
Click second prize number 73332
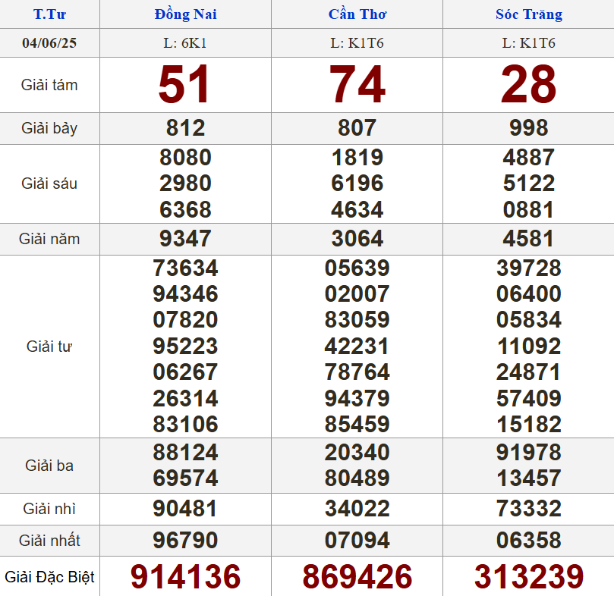tap(528, 509)
